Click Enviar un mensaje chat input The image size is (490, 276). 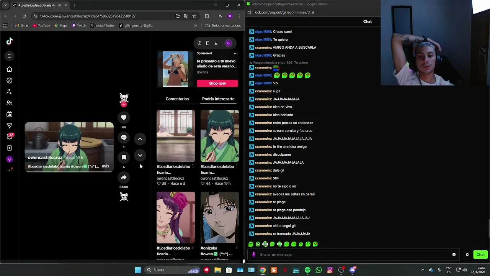tap(354, 255)
